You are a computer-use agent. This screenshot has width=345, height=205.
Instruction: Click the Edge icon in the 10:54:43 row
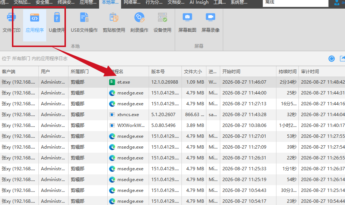[112, 190]
